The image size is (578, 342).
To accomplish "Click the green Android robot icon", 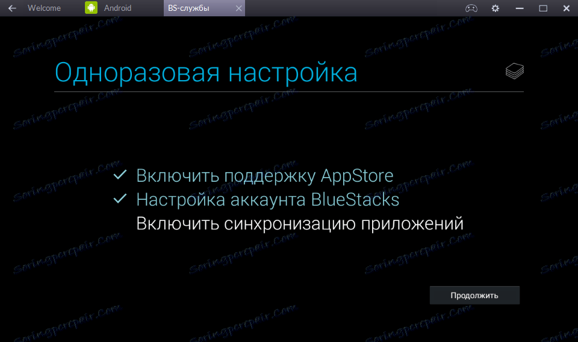I will 91,8.
